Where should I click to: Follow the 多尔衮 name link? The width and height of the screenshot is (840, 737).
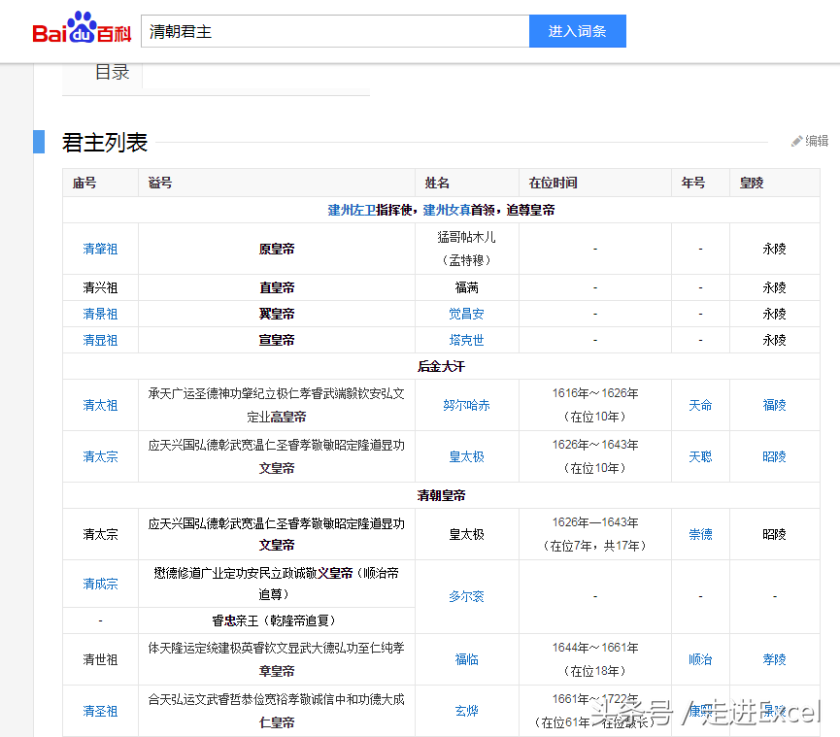pyautogui.click(x=466, y=596)
